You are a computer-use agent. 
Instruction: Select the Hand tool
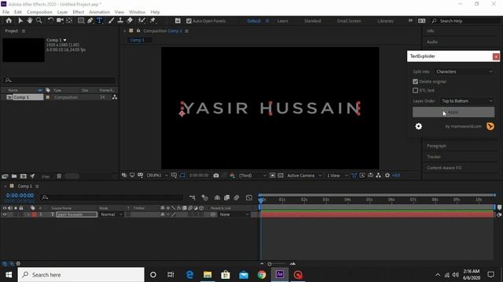click(30, 20)
